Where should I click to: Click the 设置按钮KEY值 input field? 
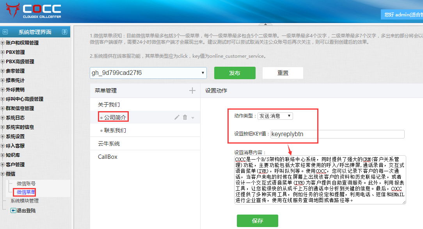(x=337, y=134)
